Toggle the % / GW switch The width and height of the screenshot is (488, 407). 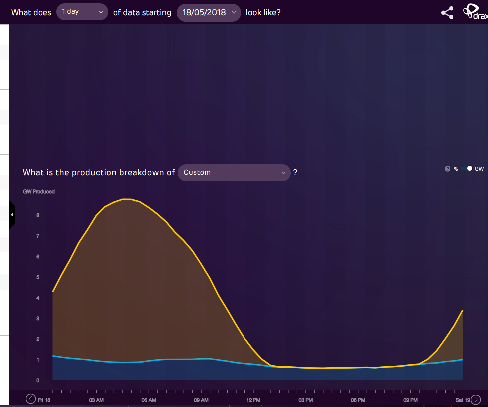coord(467,168)
